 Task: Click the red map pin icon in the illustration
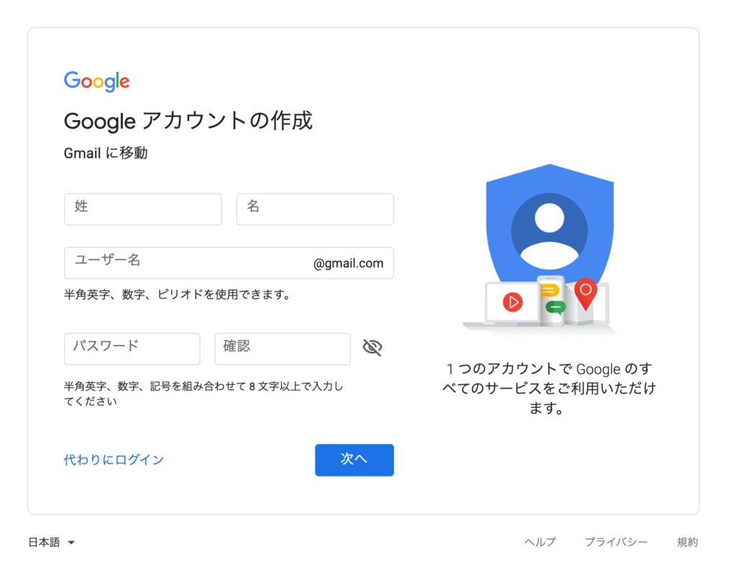click(586, 294)
